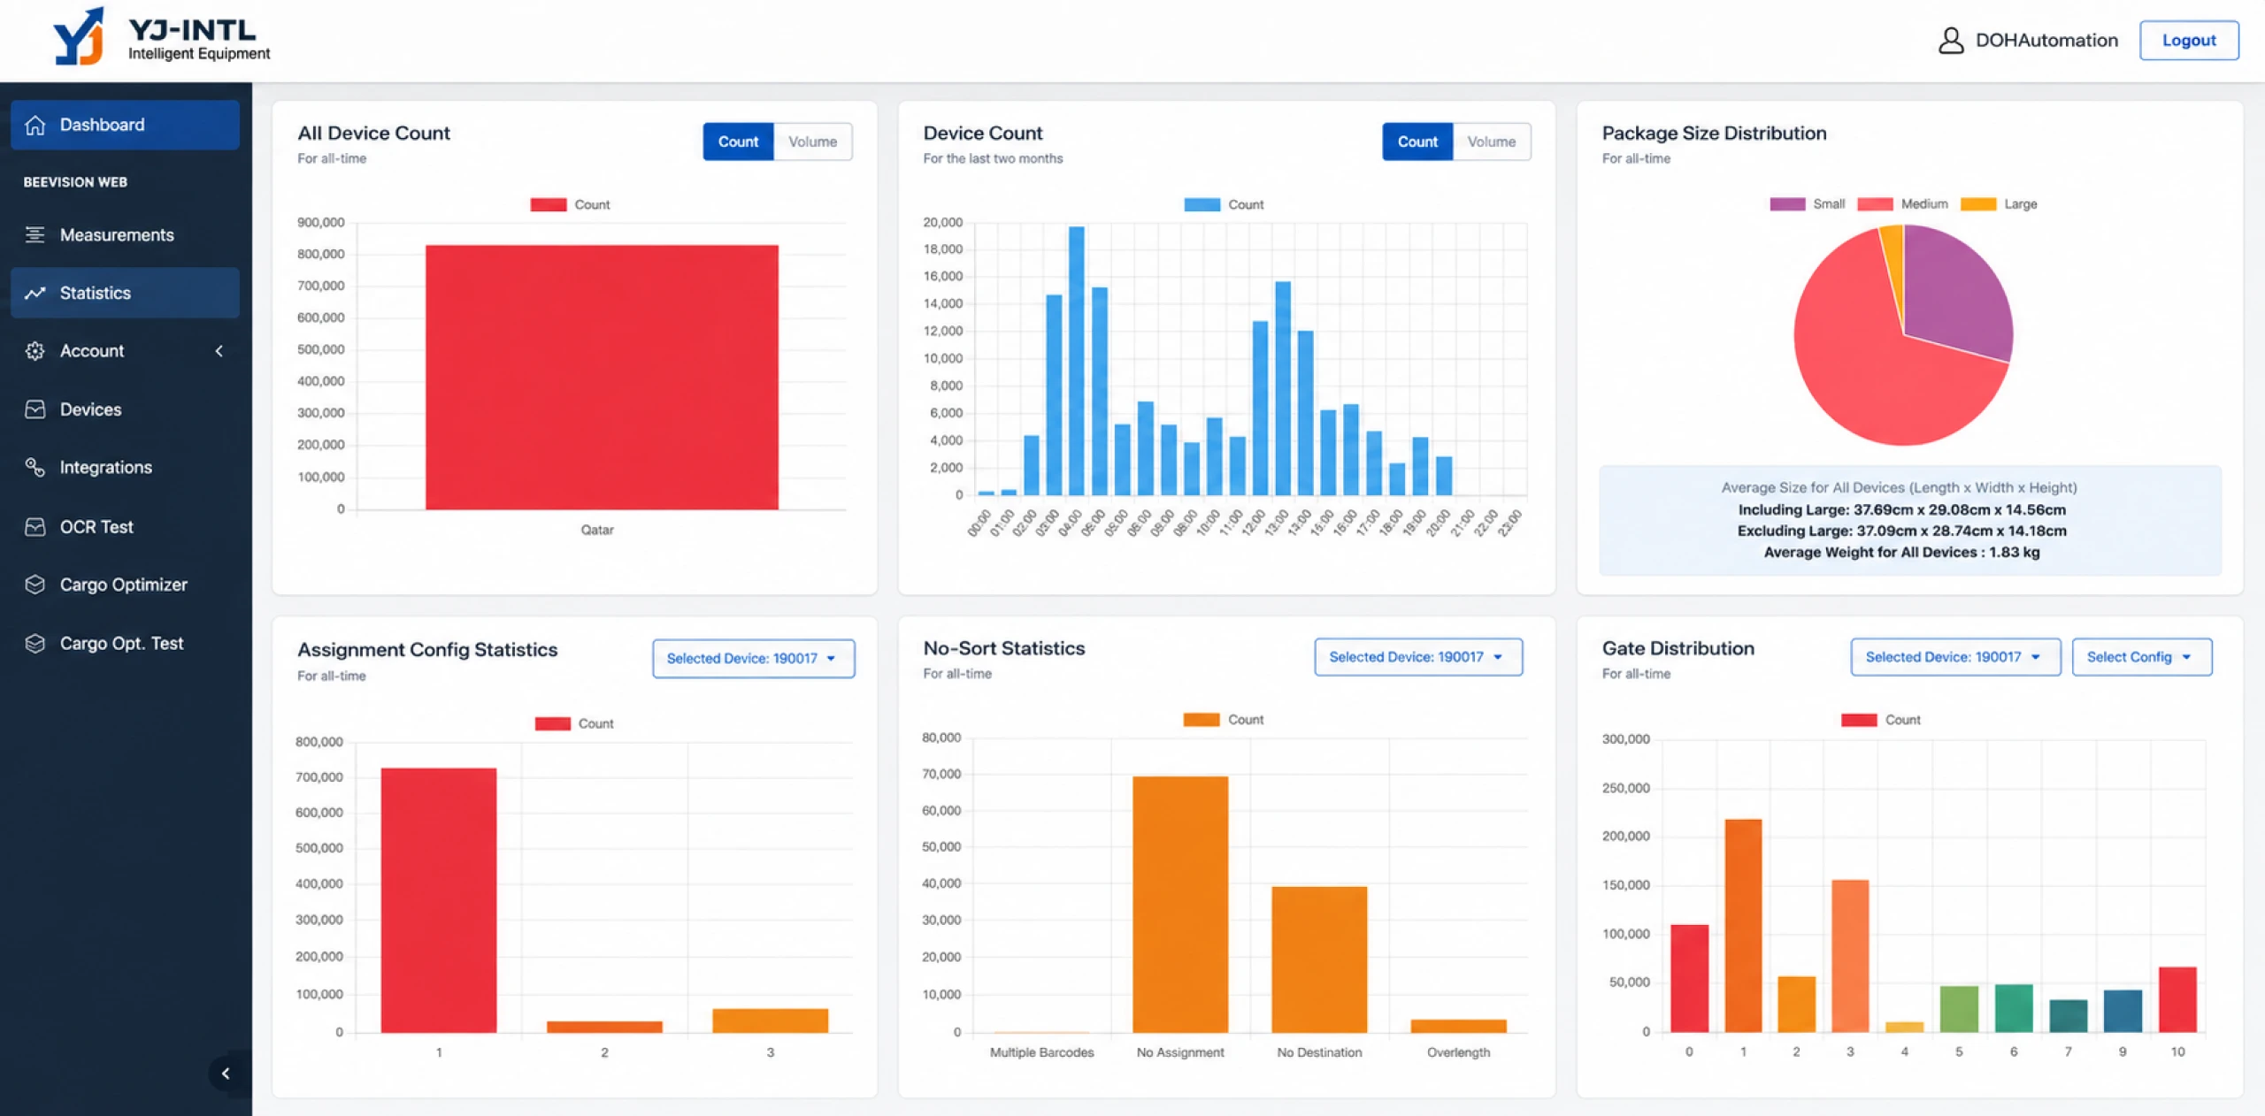
Task: Click the Multiple Barcodes axis label
Action: pos(1041,1052)
